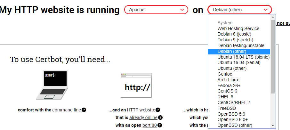Click the "System" list header text
290x130 pixels.
[x=225, y=23]
